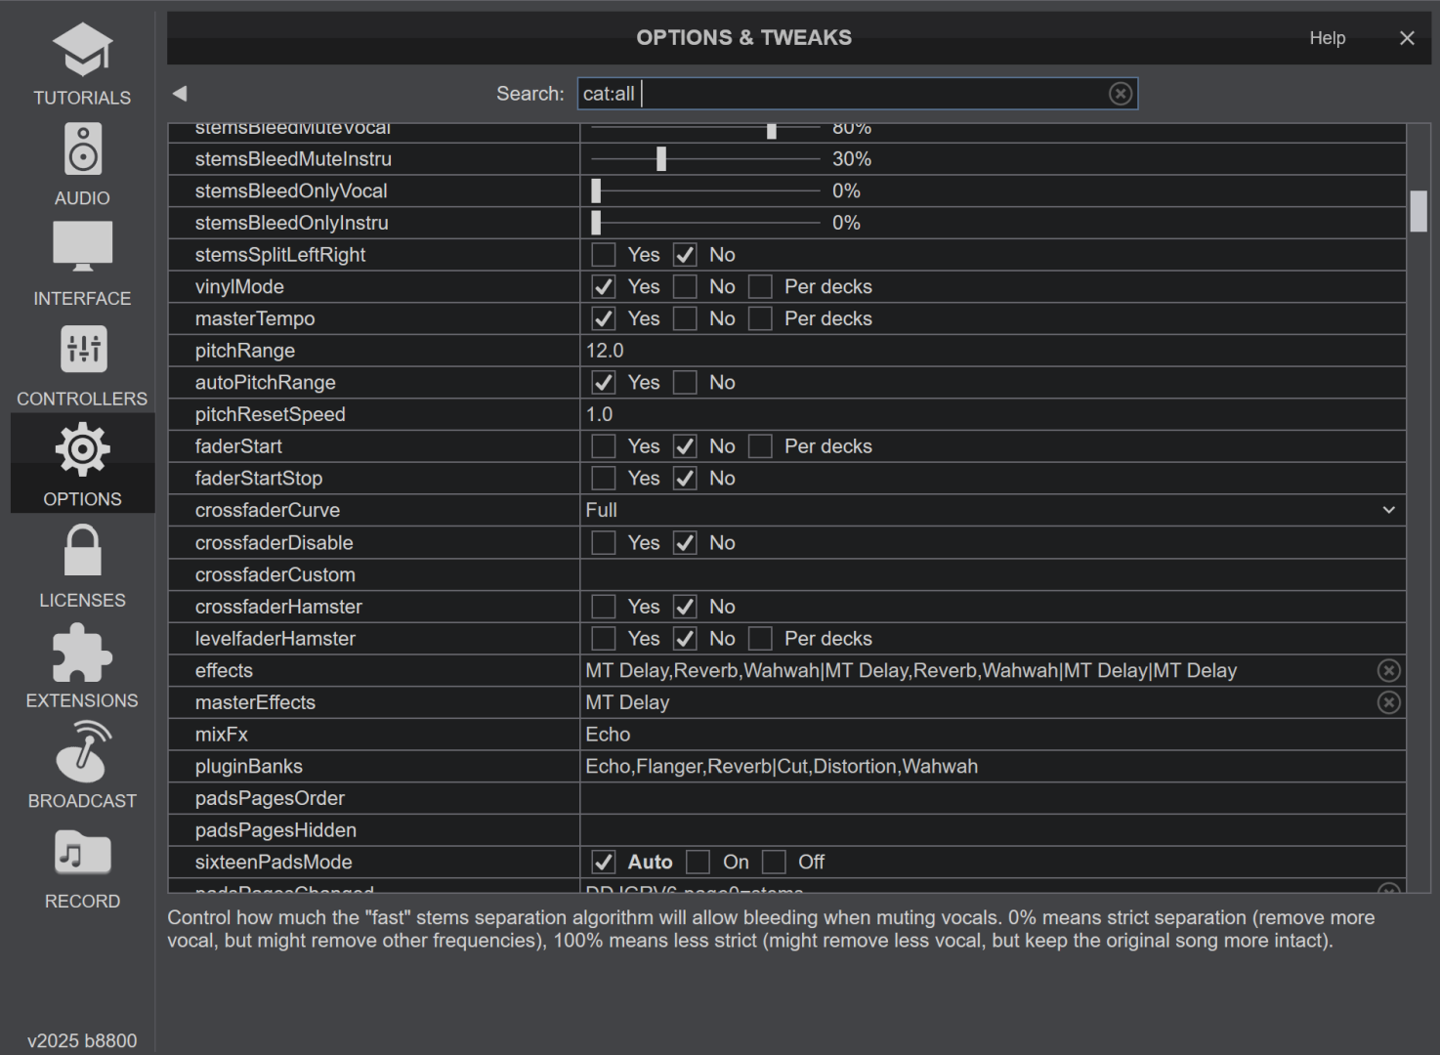Open the Controllers mixer icon
Viewport: 1440px width, 1055px height.
coord(82,352)
